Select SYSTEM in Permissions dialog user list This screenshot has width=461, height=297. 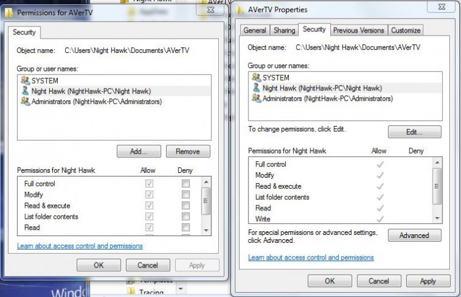click(x=114, y=81)
